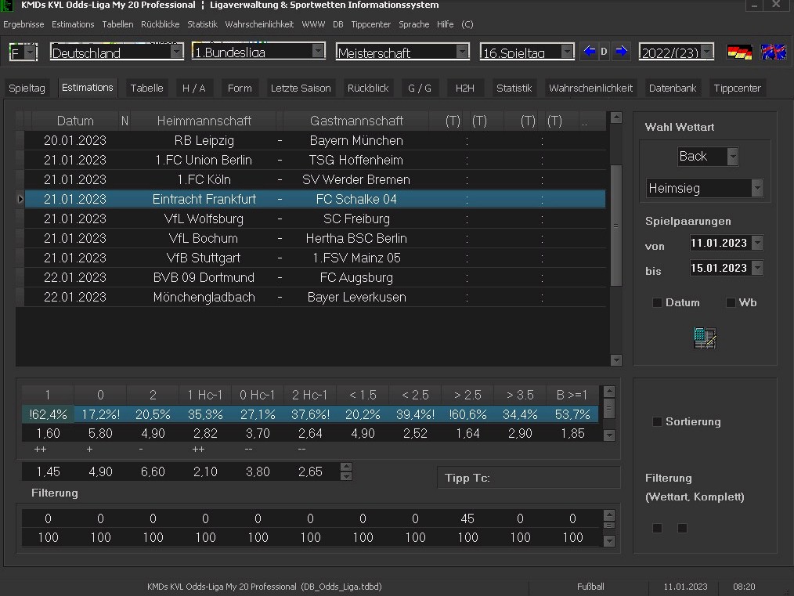Click the 6,60 odds value cell

(153, 472)
